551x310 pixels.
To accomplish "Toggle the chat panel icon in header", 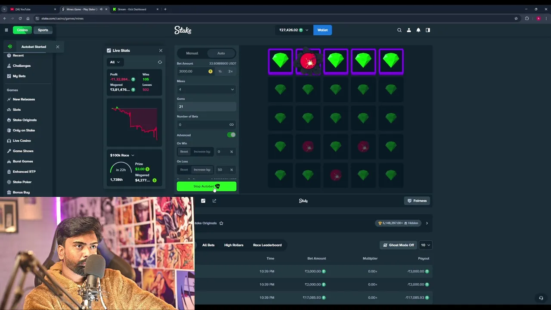I will [428, 30].
